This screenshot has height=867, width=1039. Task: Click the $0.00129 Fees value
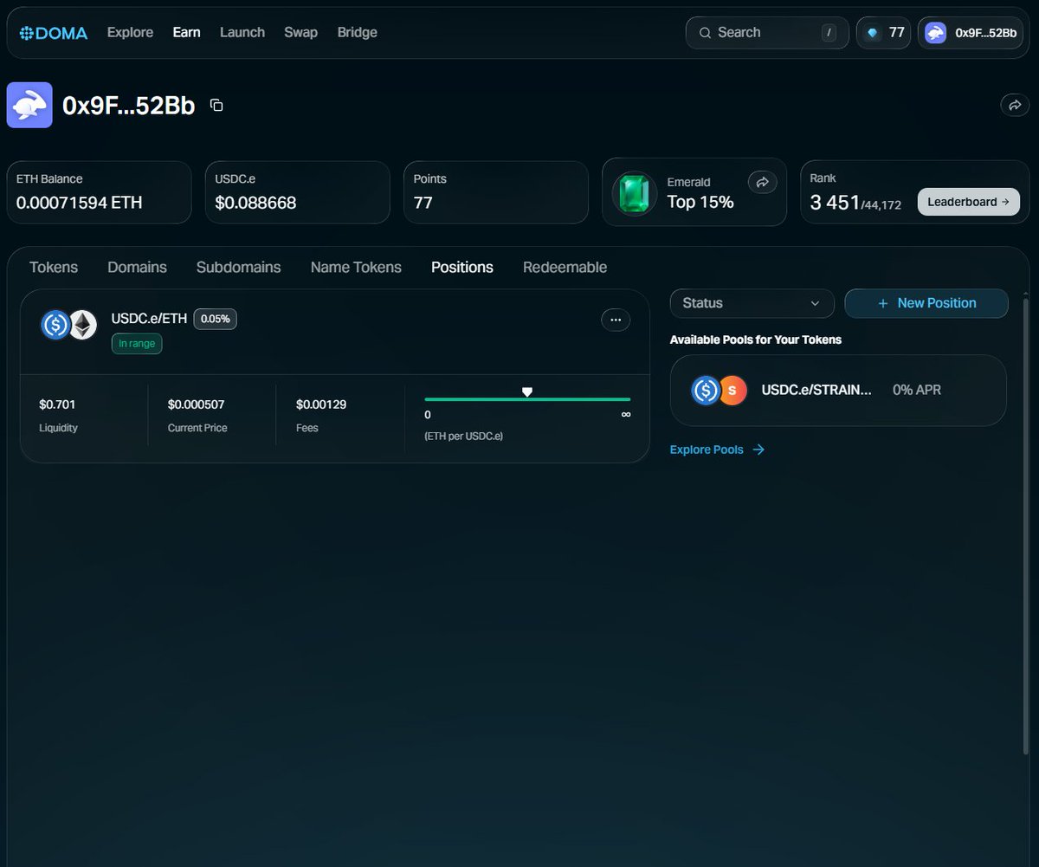pos(320,404)
